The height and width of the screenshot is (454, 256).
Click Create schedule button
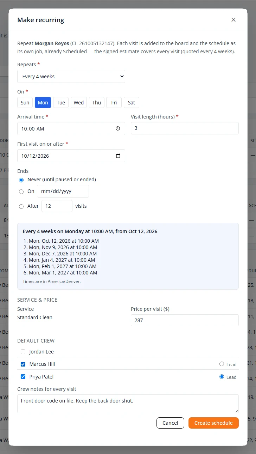[213, 423]
